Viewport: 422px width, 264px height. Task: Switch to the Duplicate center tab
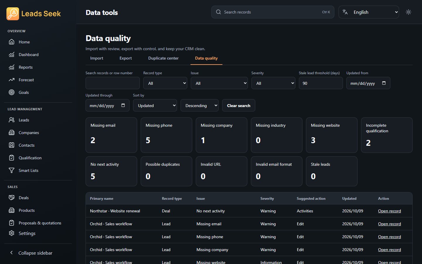coord(164,58)
